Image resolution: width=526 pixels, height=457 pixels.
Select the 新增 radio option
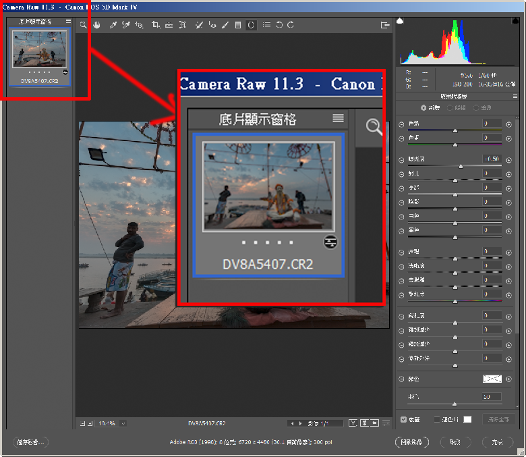(423, 108)
